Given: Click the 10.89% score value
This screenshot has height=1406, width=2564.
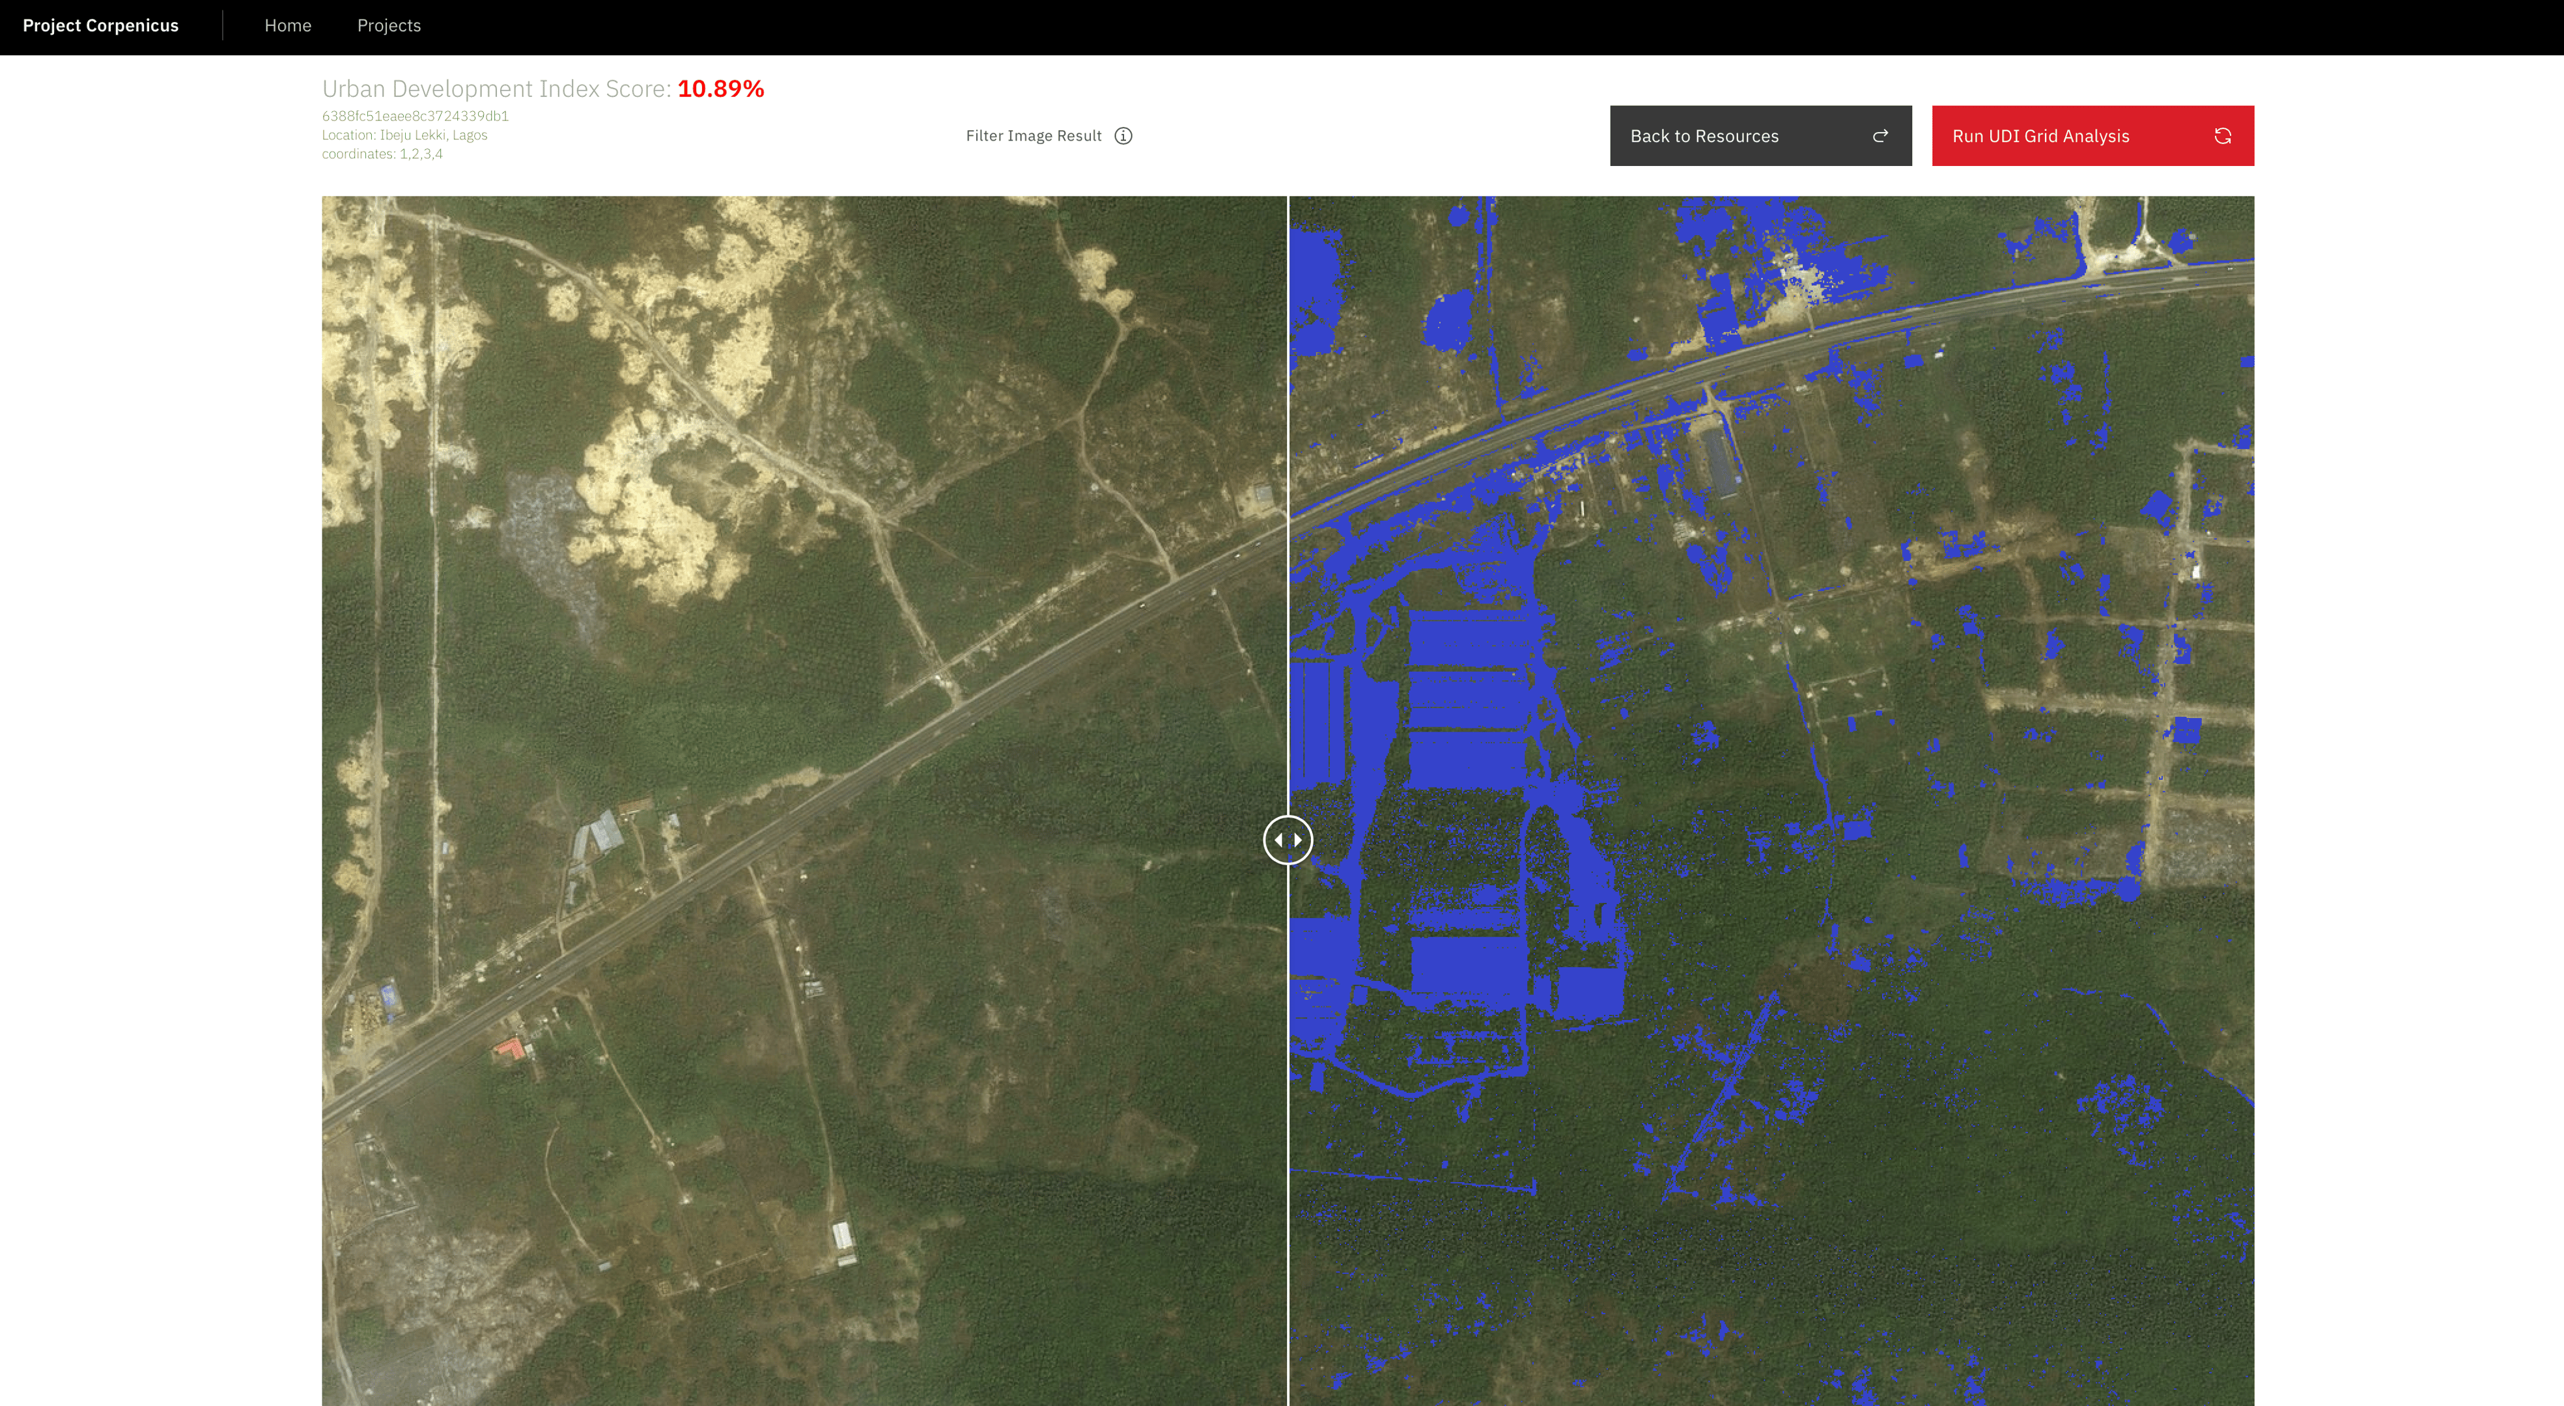Looking at the screenshot, I should [x=721, y=89].
